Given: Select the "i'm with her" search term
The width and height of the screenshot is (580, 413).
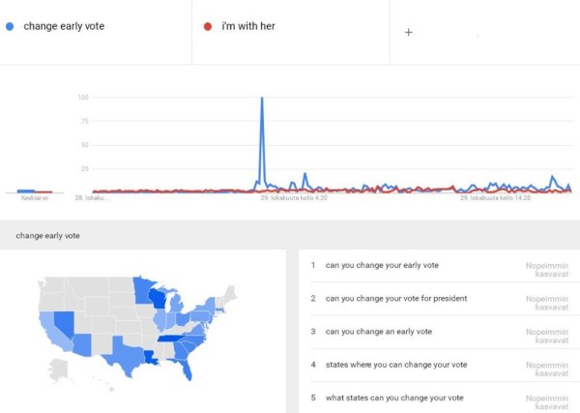Looking at the screenshot, I should pyautogui.click(x=247, y=26).
